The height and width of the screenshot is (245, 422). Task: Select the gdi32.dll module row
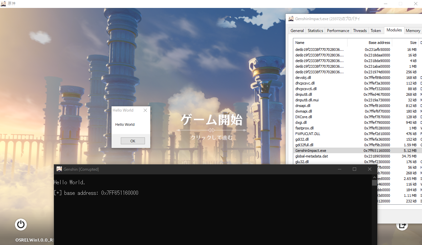(357, 139)
